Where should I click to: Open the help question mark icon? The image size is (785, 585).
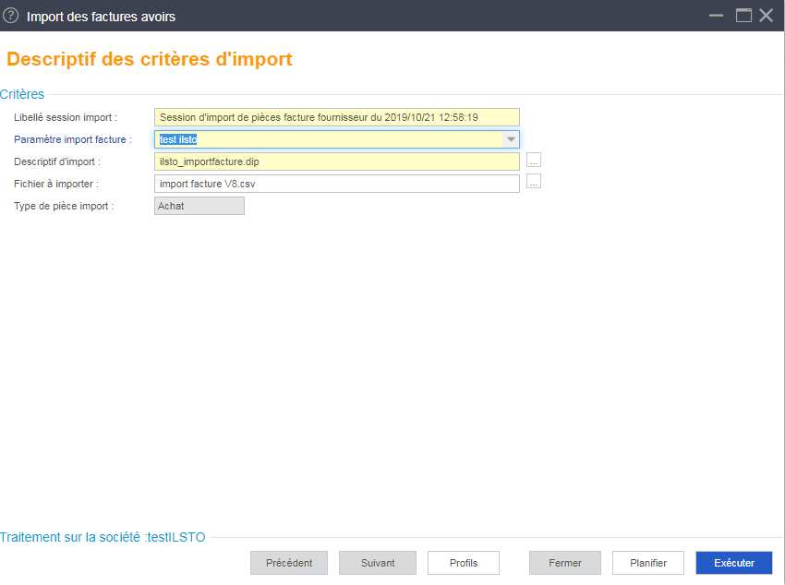10,16
